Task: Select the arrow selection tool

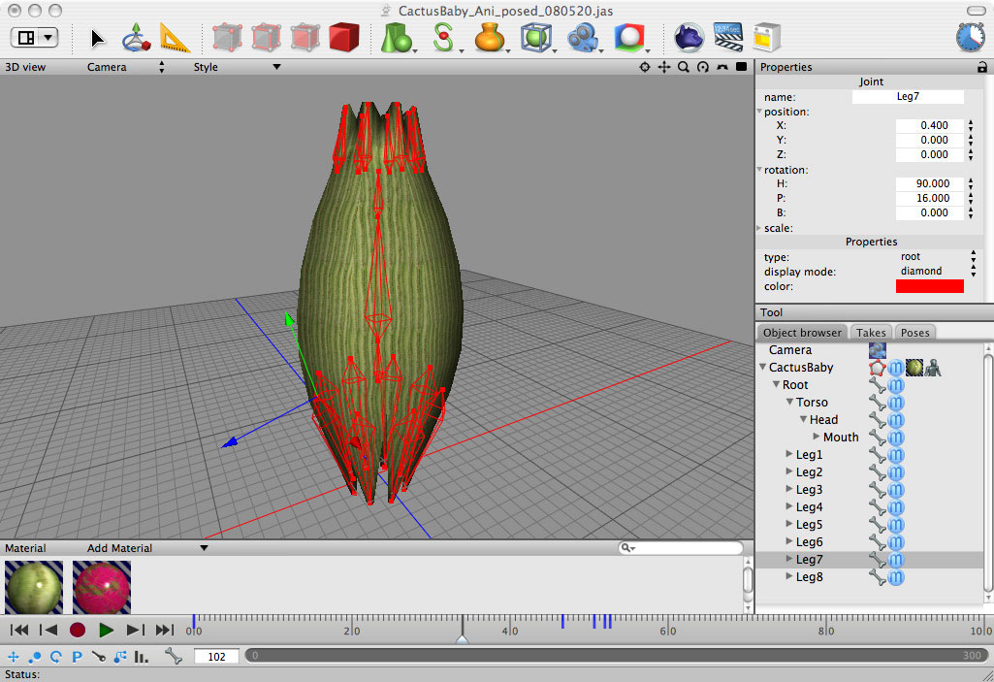Action: pos(97,37)
